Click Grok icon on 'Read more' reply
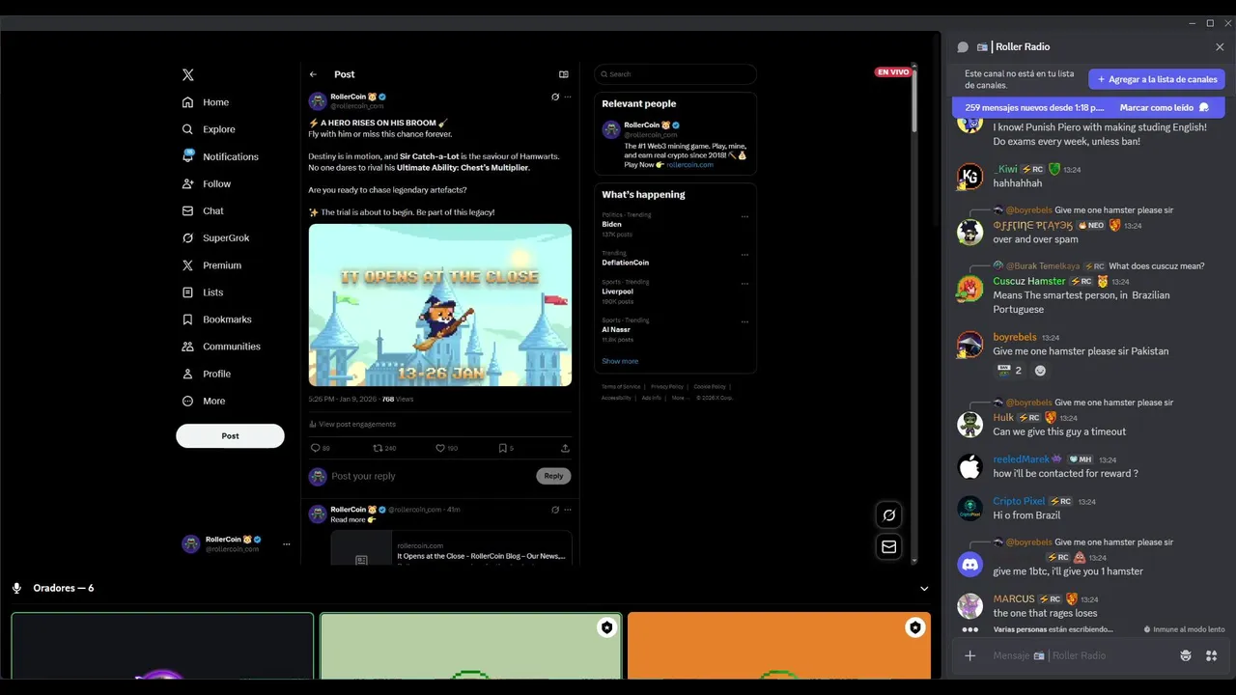This screenshot has height=695, width=1236. tap(555, 510)
